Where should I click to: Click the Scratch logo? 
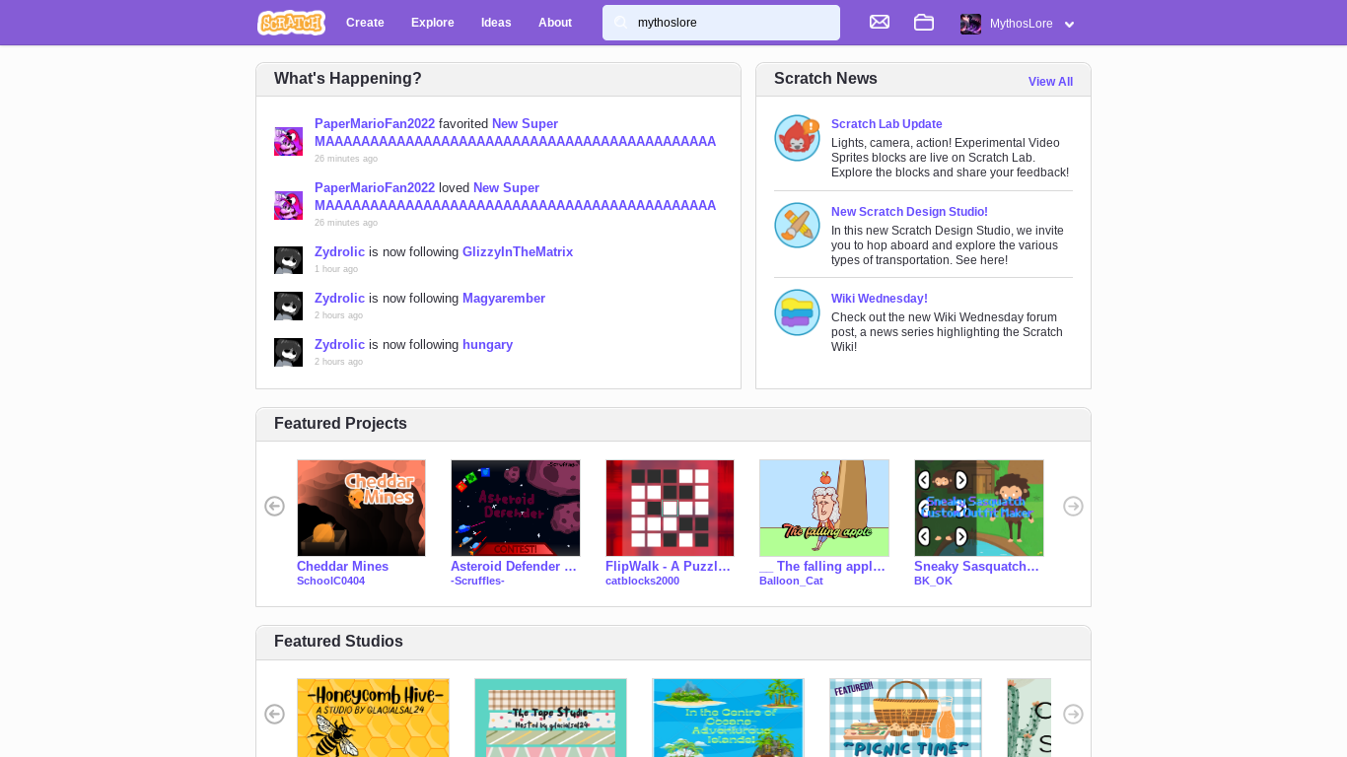[x=291, y=23]
